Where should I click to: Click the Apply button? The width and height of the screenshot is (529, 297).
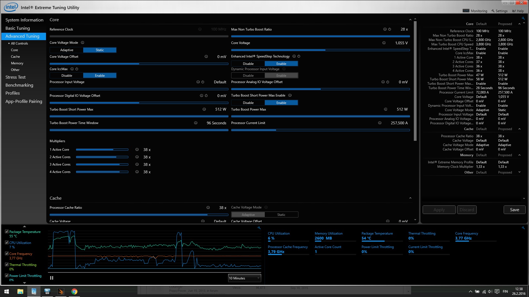pos(439,210)
